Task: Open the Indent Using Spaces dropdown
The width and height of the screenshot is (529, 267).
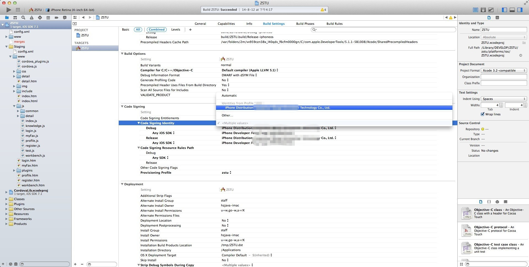Action: click(x=504, y=99)
